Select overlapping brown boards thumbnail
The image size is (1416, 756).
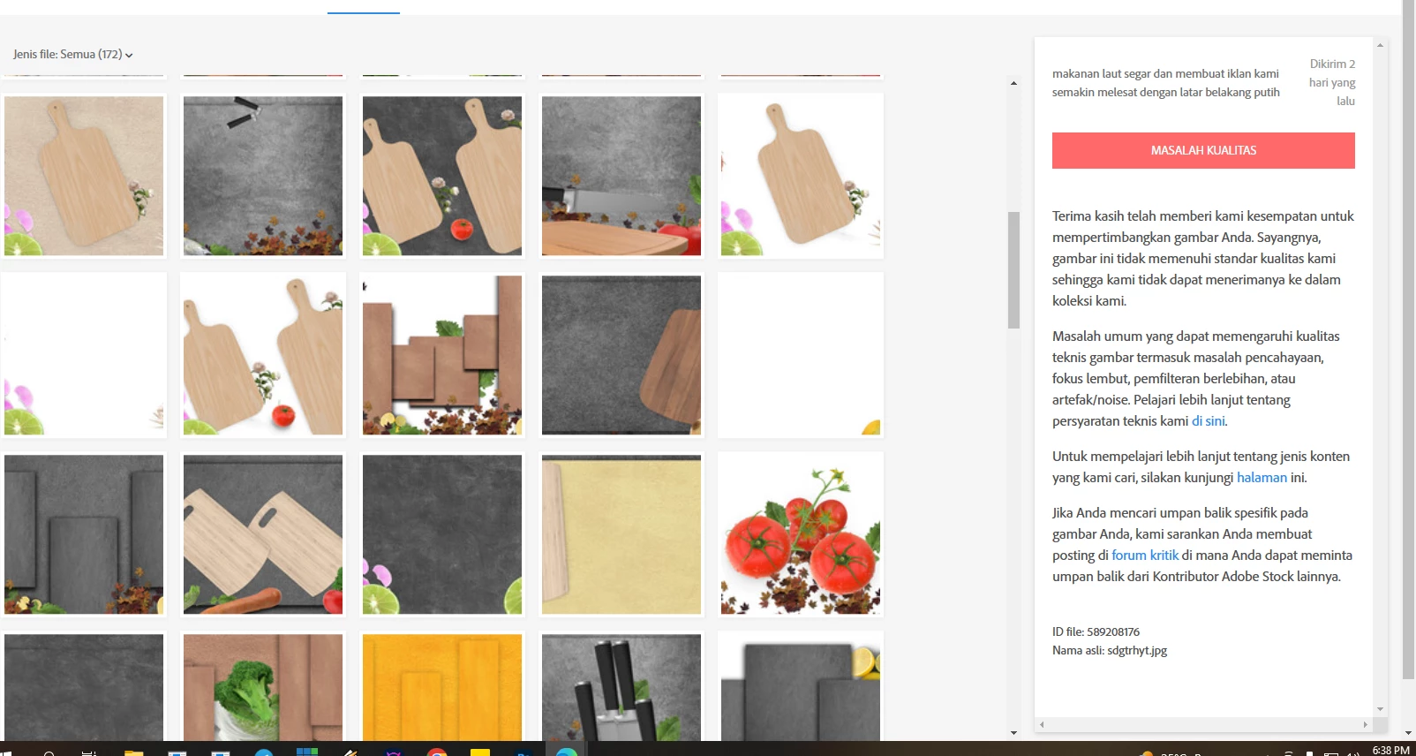click(x=442, y=355)
